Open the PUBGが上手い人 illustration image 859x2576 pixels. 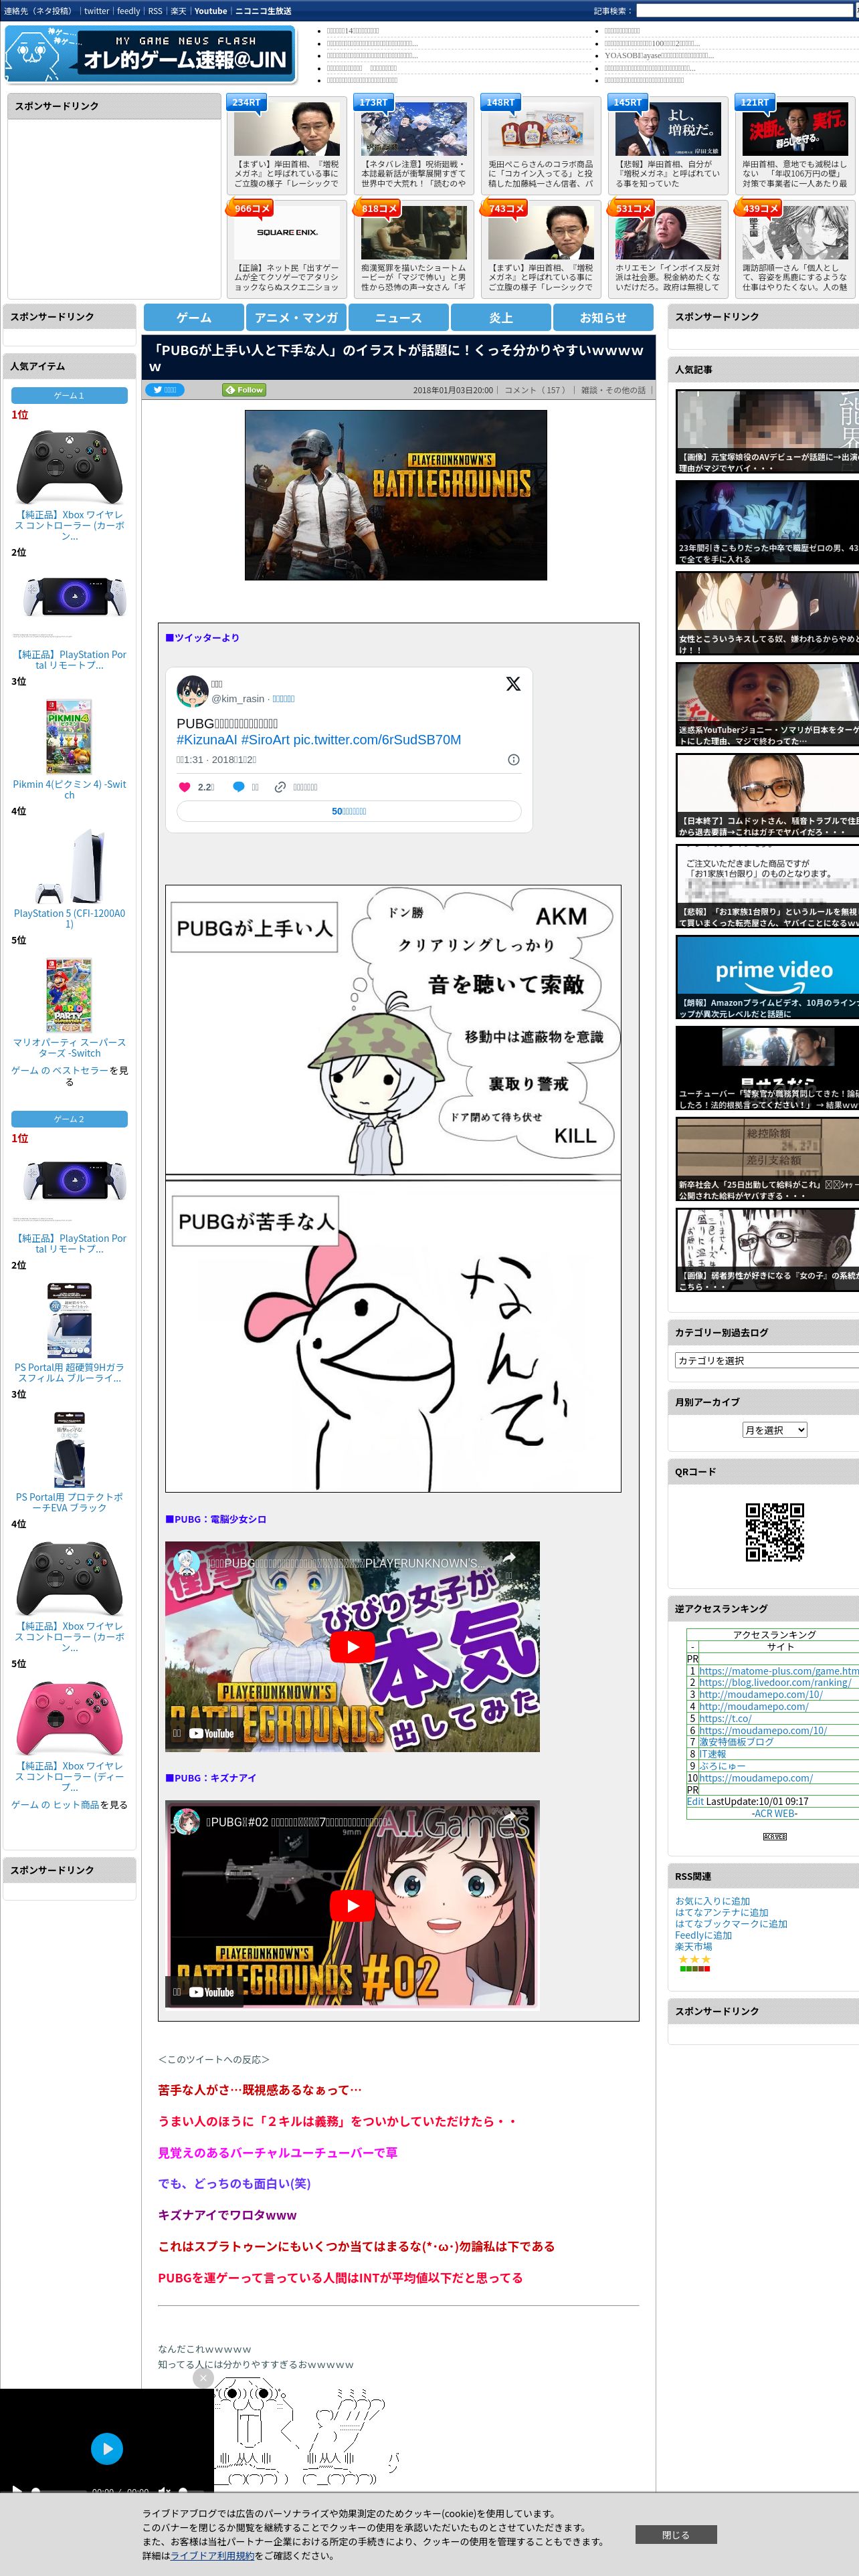pos(393,1188)
